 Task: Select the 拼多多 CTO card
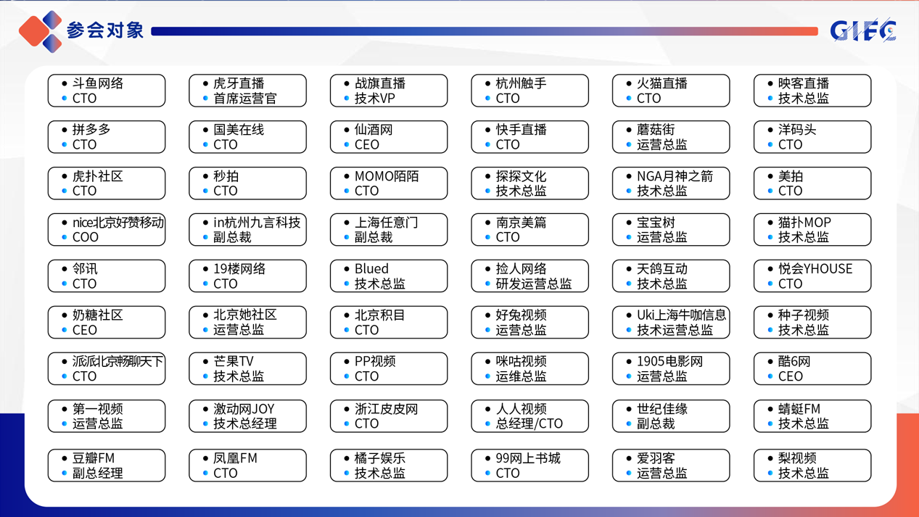[107, 137]
